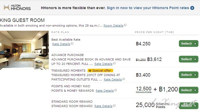Image resolution: width=200 pixels, height=112 pixels.
Task: Select the Best Available Rate at ฿4,250
Action: [189, 43]
